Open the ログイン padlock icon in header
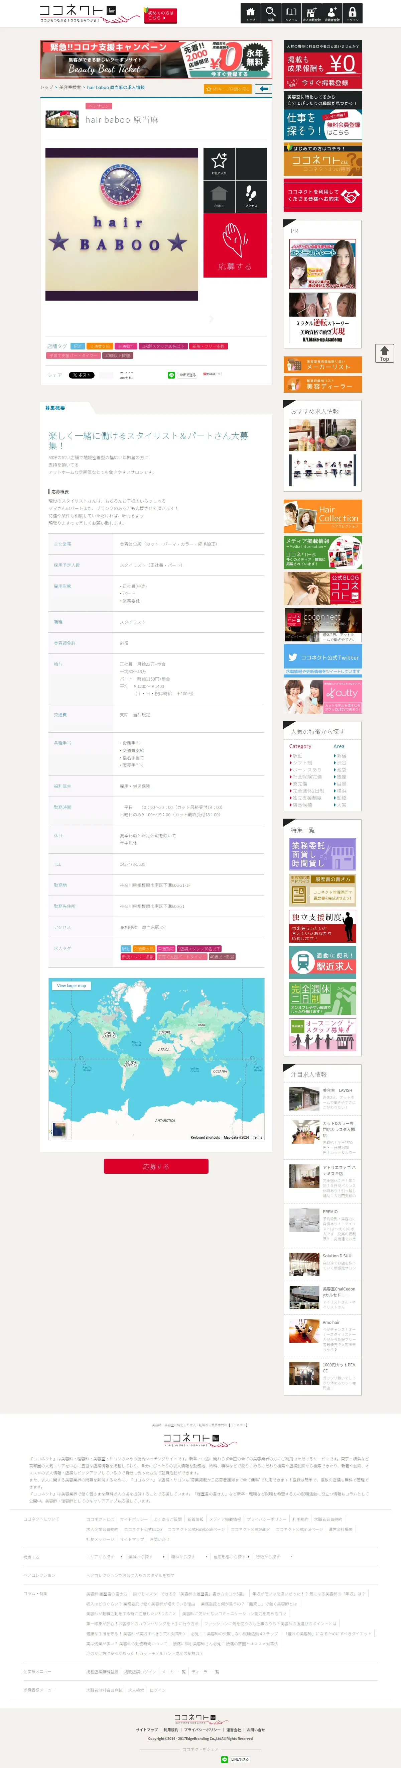 tap(352, 14)
